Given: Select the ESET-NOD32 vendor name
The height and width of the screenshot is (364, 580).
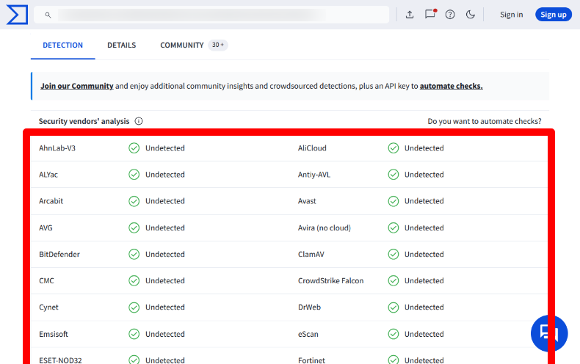Looking at the screenshot, I should (60, 360).
